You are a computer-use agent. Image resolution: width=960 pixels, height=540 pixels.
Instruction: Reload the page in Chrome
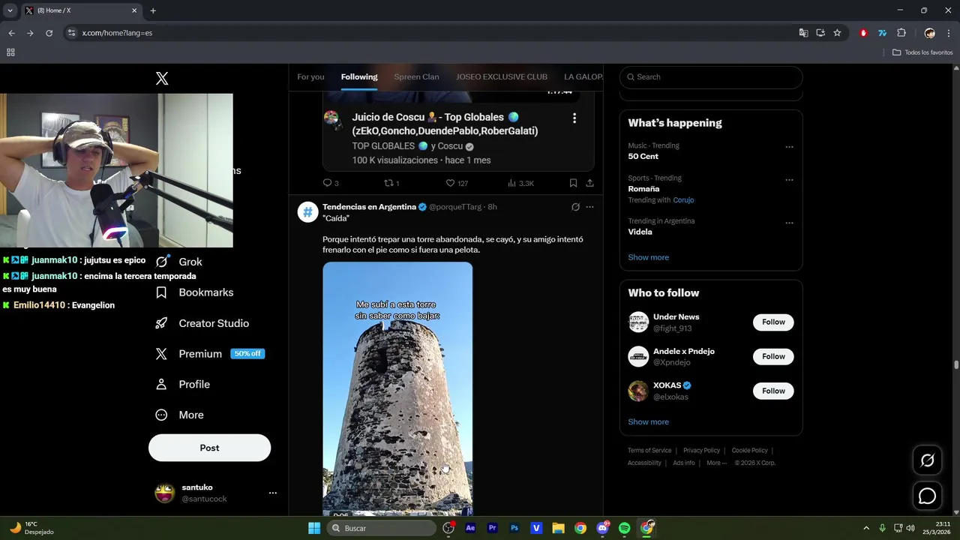[49, 33]
